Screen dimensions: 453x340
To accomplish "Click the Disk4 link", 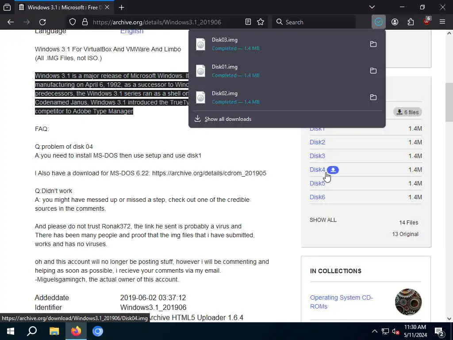I will tap(317, 170).
